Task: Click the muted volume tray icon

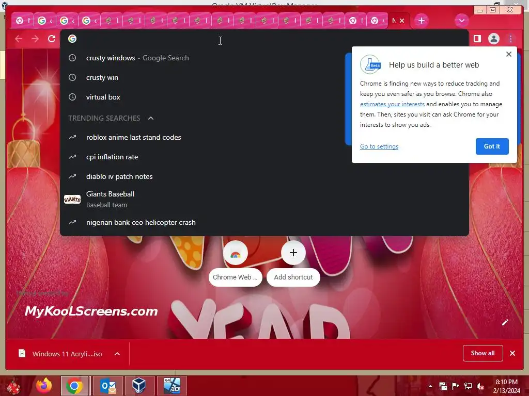Action: (x=480, y=386)
